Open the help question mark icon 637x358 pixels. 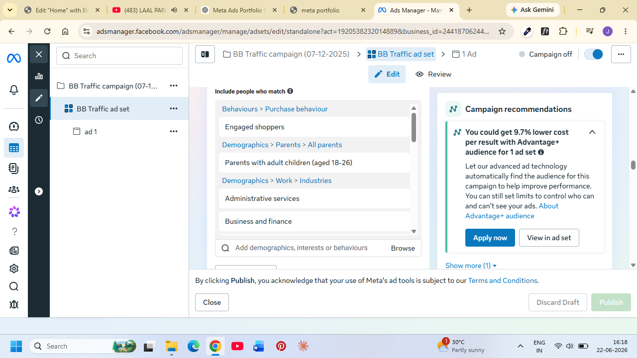coord(14,232)
